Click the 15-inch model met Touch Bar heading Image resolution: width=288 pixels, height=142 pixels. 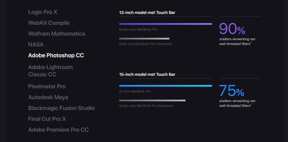pyautogui.click(x=147, y=75)
